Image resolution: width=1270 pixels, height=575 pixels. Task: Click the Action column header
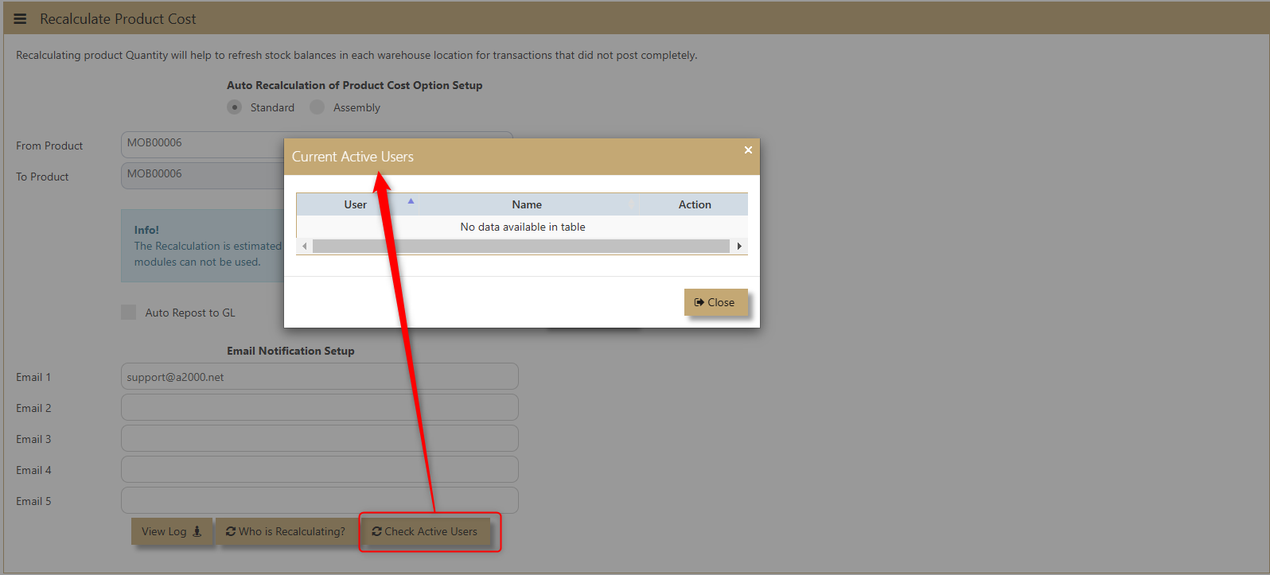pos(694,204)
